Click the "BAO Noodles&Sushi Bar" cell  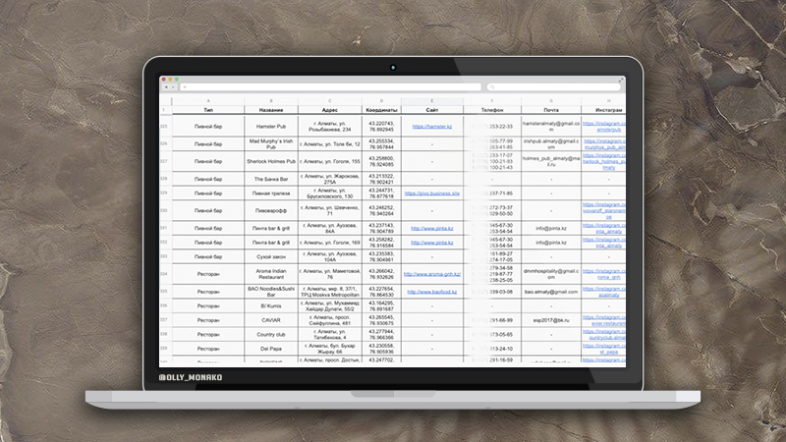click(271, 292)
